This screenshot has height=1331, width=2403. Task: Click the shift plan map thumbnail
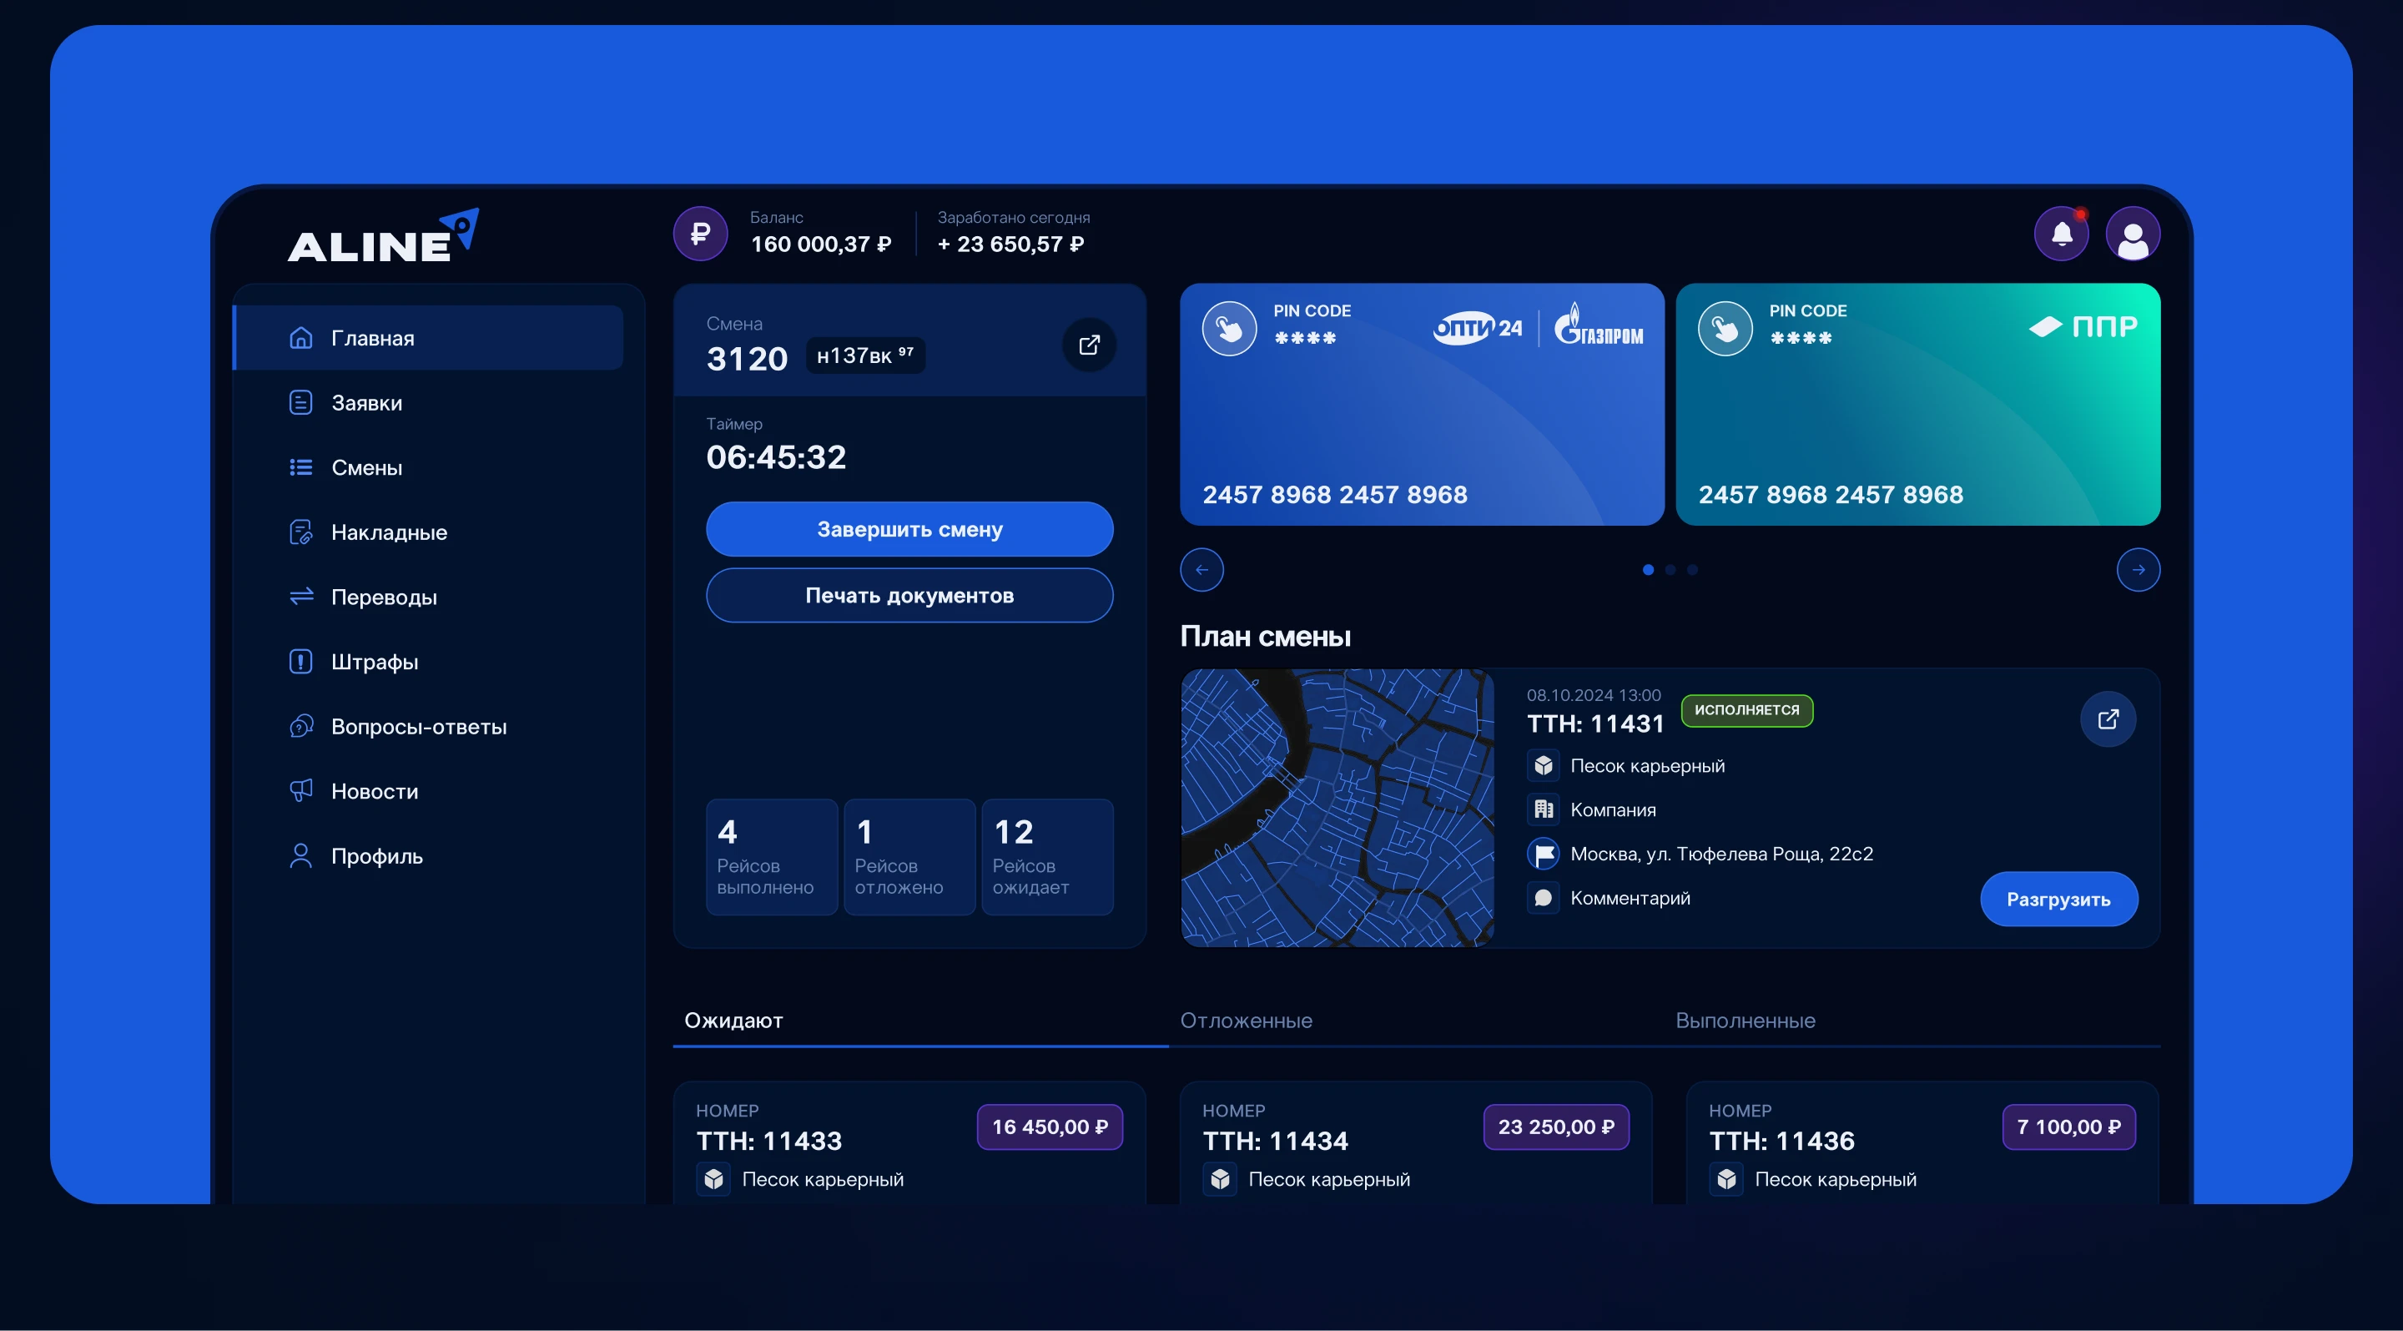[x=1337, y=808]
